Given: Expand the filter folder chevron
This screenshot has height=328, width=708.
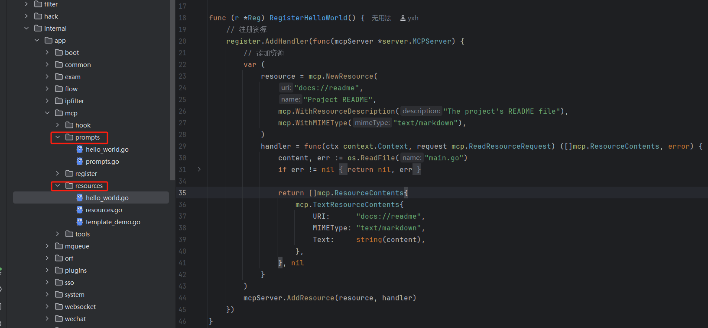Looking at the screenshot, I should 26,4.
